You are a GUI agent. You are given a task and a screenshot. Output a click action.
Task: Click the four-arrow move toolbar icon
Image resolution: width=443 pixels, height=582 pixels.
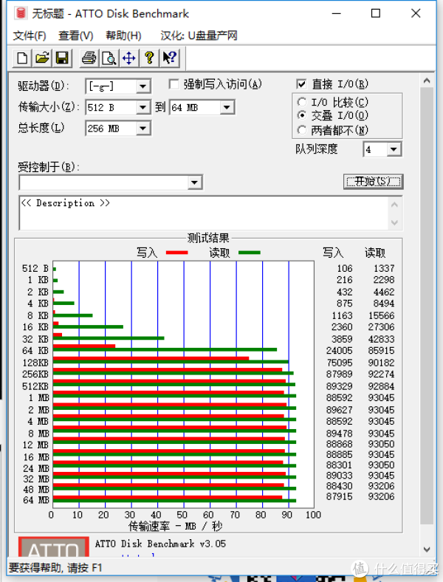[x=129, y=58]
